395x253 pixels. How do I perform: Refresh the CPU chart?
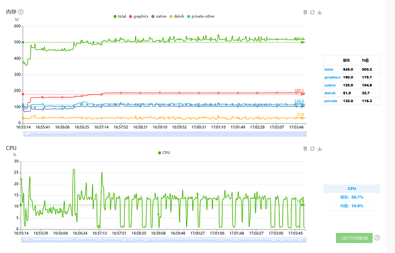point(313,149)
